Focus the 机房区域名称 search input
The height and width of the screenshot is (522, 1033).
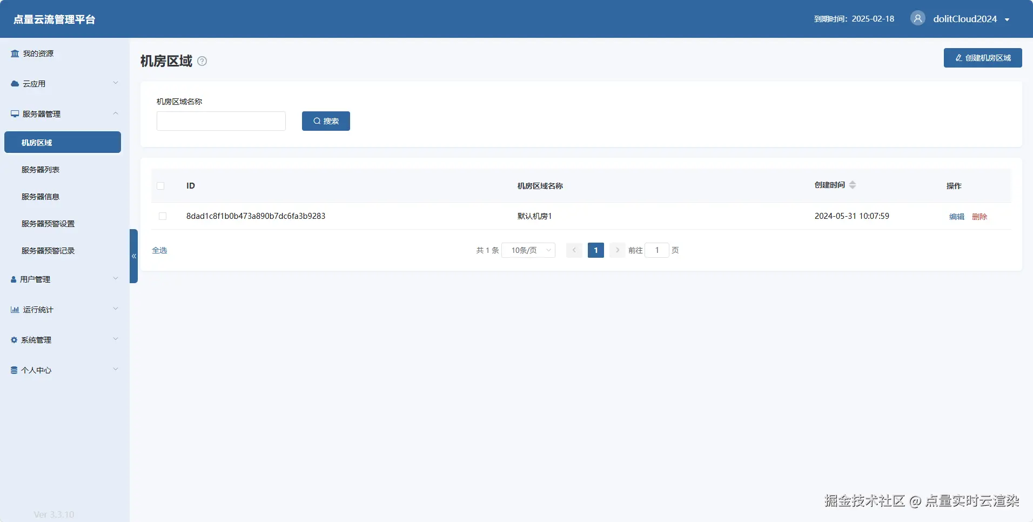(221, 121)
